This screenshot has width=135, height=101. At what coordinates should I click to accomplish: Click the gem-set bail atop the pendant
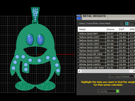tap(35, 15)
